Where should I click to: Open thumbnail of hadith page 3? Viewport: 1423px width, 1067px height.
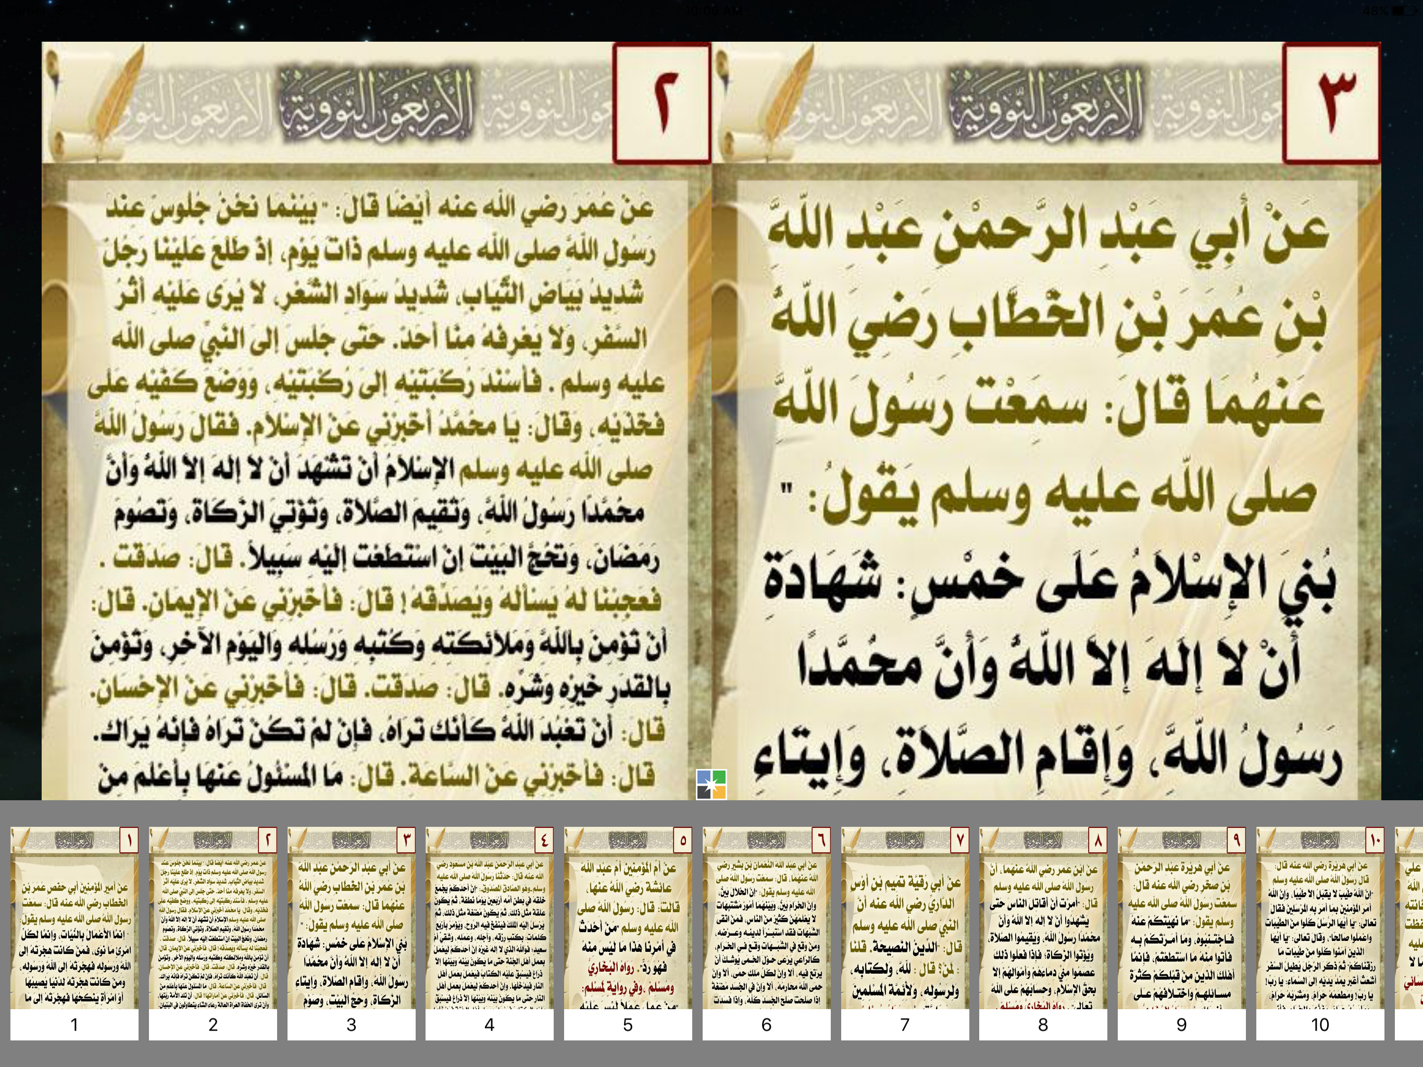click(x=351, y=934)
